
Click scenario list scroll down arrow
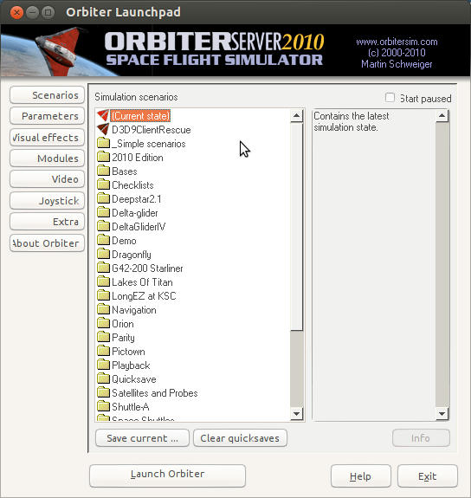tap(297, 413)
